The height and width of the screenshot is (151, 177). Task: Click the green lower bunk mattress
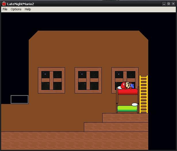(x=127, y=109)
